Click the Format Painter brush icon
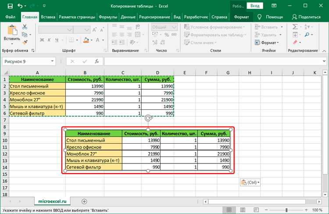 click(x=25, y=42)
